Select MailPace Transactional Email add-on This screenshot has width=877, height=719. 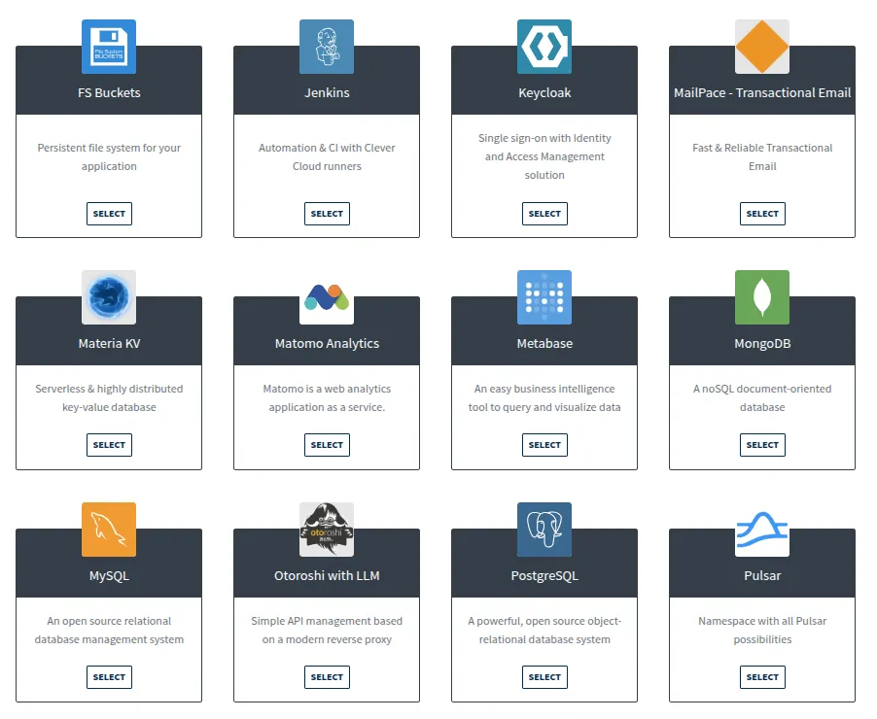(x=762, y=214)
